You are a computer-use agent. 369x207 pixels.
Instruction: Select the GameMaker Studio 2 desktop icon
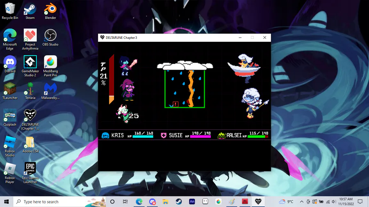[30, 66]
